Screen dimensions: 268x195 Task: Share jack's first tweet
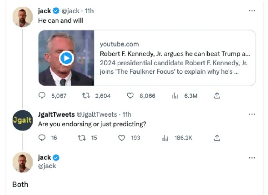(217, 96)
